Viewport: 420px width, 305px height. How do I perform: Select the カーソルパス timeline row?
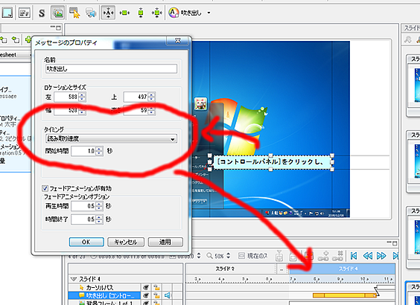pos(104,287)
